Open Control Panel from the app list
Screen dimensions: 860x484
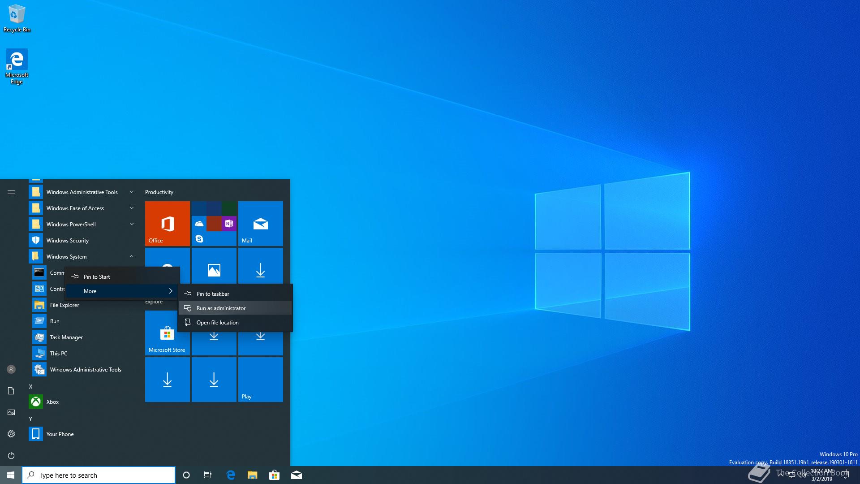[x=47, y=289]
